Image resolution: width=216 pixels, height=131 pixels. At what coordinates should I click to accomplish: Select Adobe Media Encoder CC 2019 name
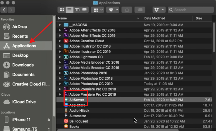click(94, 68)
